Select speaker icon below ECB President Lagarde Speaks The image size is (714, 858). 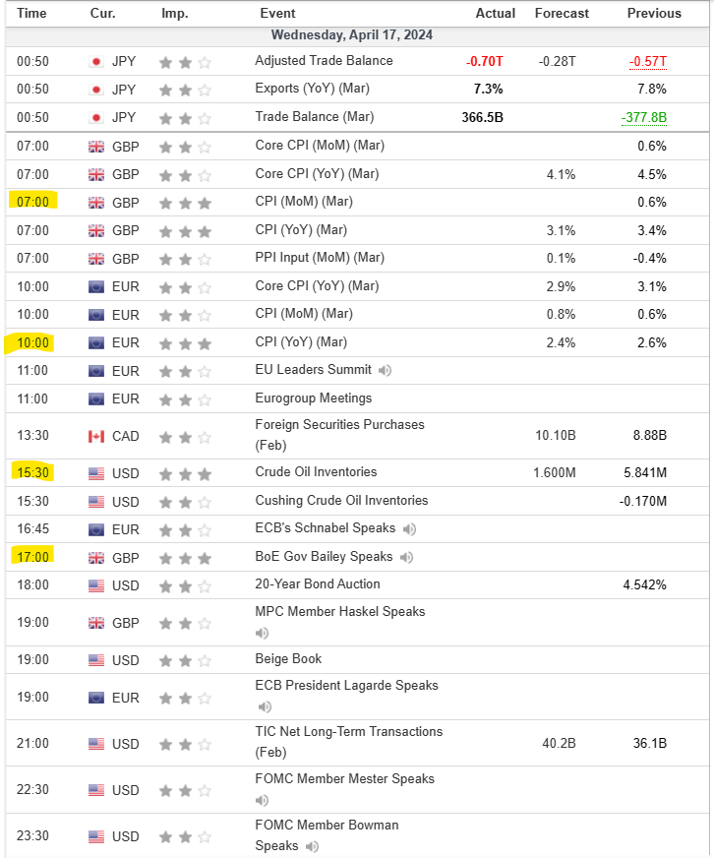point(263,707)
